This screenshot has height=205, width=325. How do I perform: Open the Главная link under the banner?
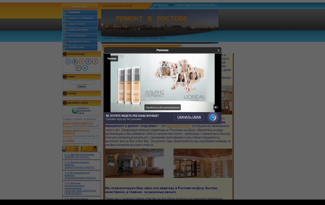coord(108,38)
